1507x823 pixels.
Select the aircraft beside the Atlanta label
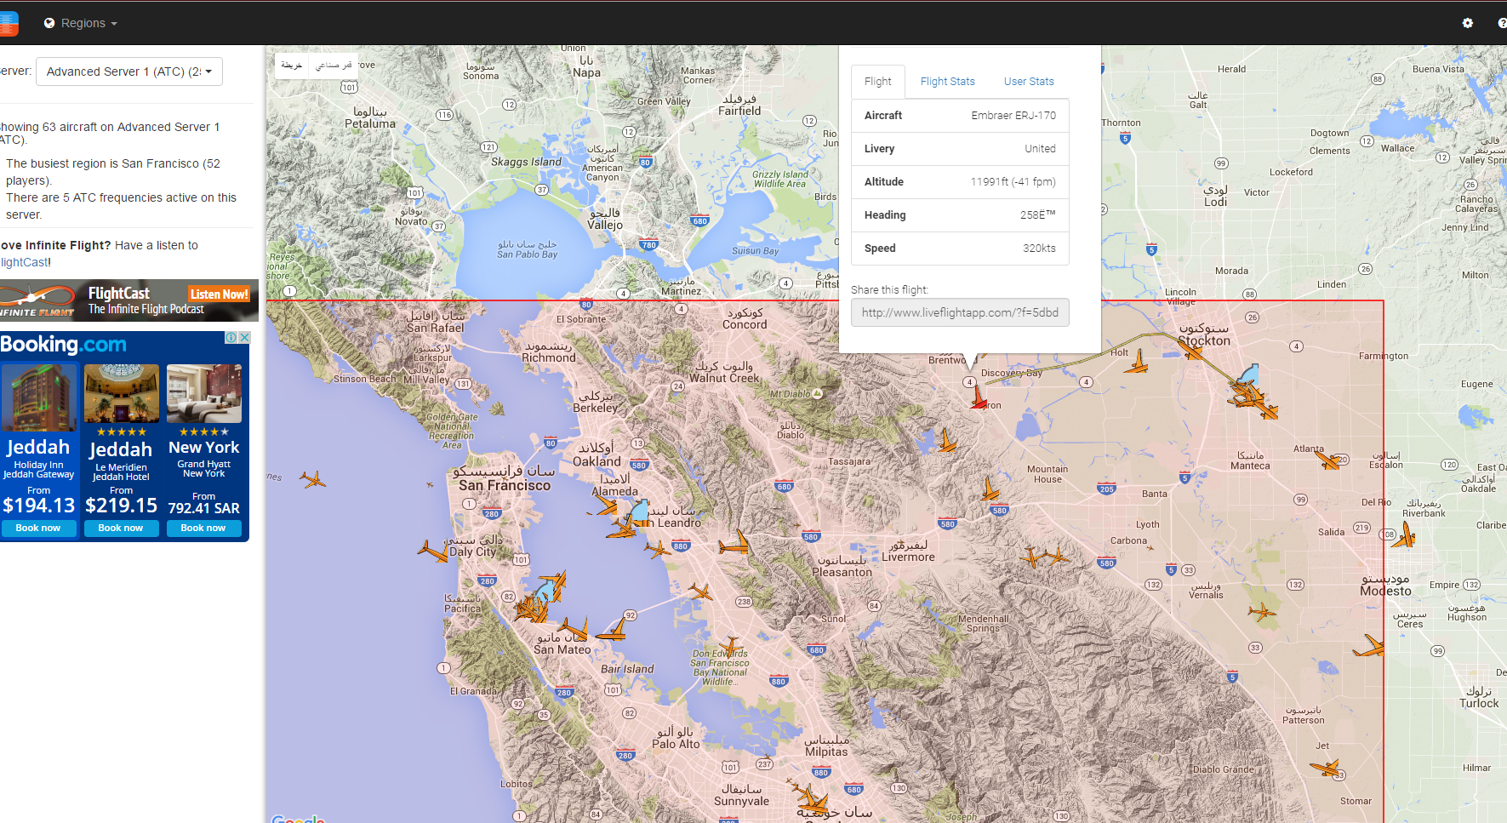tap(1327, 460)
